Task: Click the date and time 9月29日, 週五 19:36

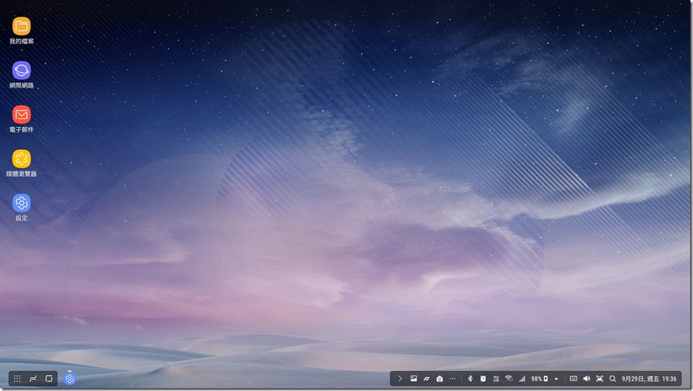Action: [x=649, y=379]
